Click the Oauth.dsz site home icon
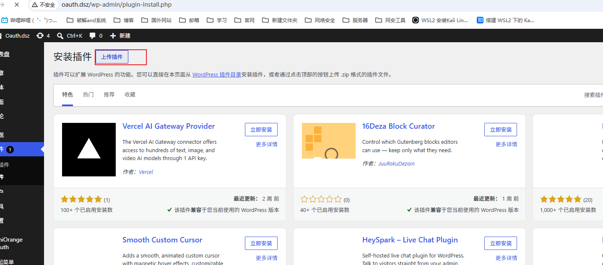 tap(1, 36)
